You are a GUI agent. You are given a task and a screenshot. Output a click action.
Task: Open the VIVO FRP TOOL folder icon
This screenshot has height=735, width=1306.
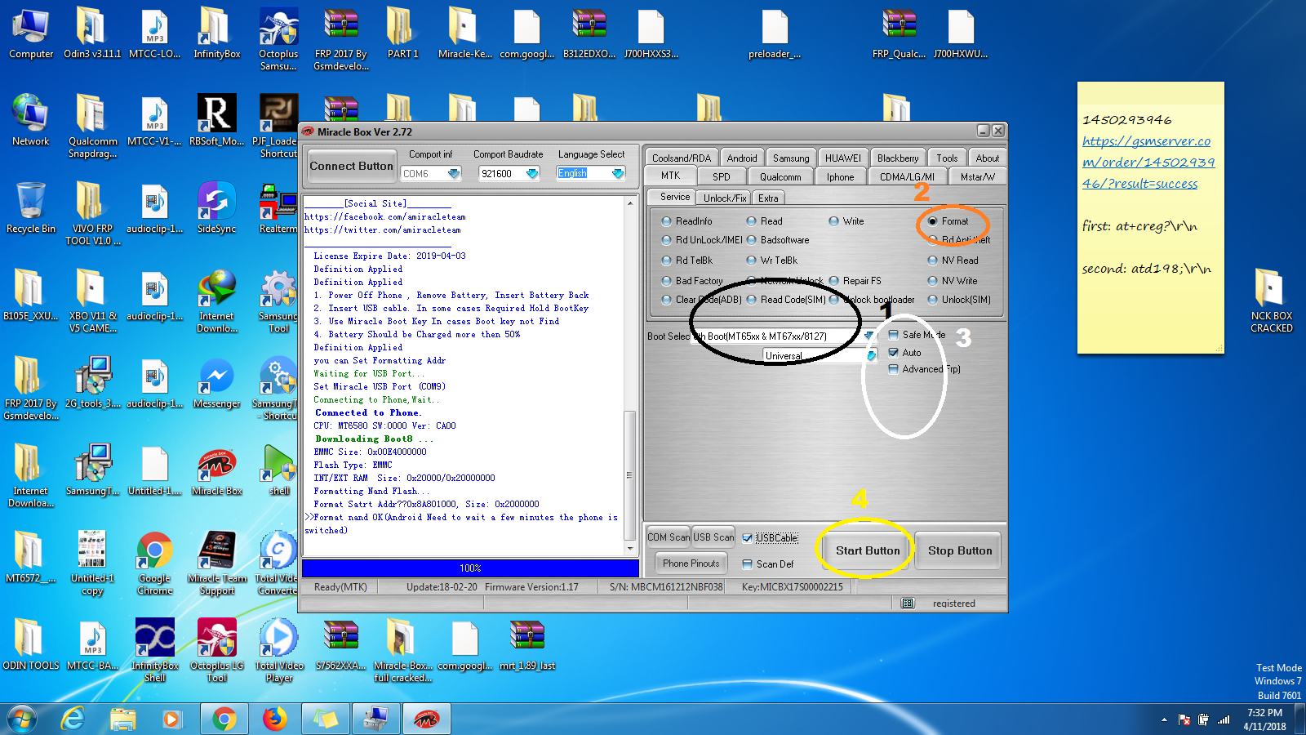point(92,213)
